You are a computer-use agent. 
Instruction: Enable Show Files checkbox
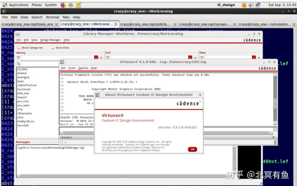click(53, 48)
